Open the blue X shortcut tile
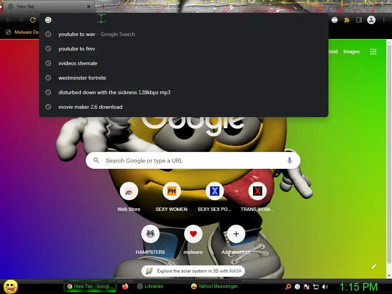This screenshot has height=294, width=392. pos(214,191)
